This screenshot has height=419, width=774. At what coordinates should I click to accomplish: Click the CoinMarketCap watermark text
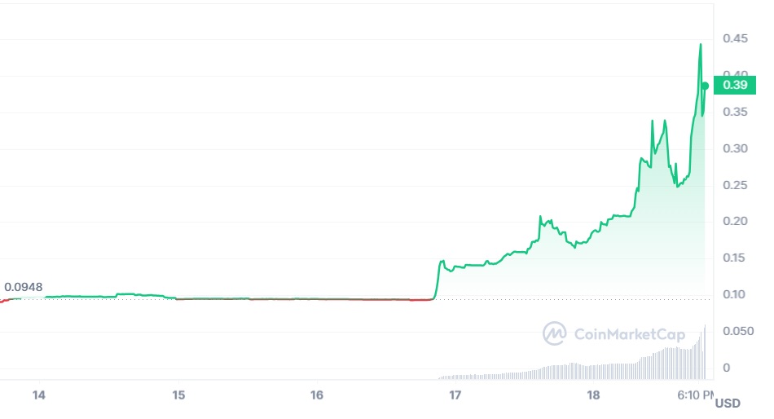coord(629,334)
